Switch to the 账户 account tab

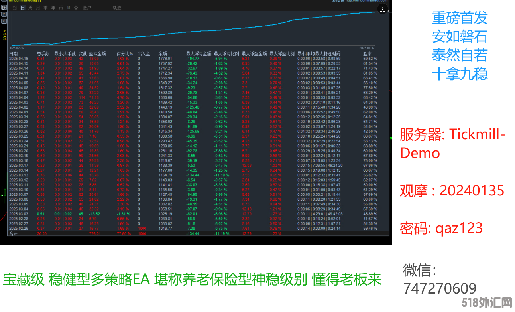coord(87,8)
